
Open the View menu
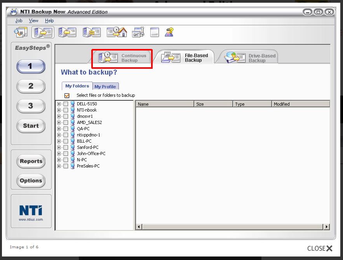click(x=33, y=21)
